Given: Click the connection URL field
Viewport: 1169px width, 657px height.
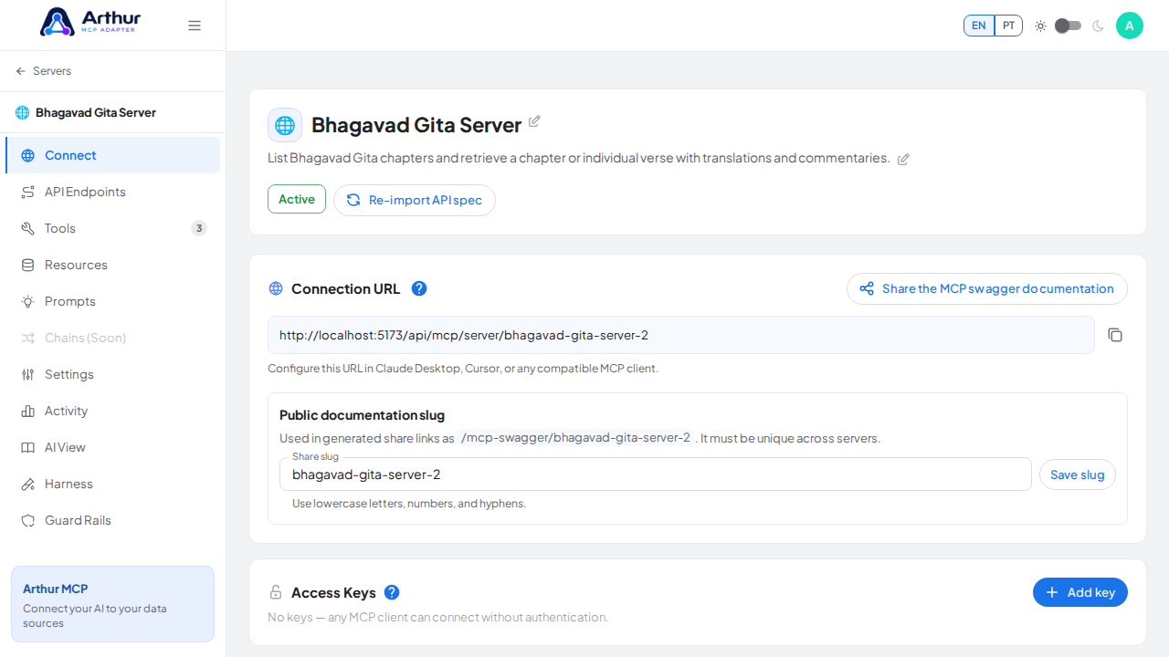Looking at the screenshot, I should point(681,335).
